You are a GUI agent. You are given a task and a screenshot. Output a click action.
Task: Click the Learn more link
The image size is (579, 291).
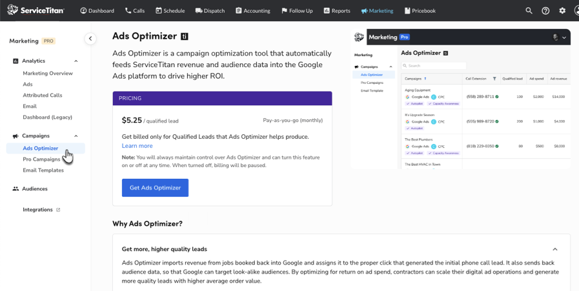click(137, 146)
